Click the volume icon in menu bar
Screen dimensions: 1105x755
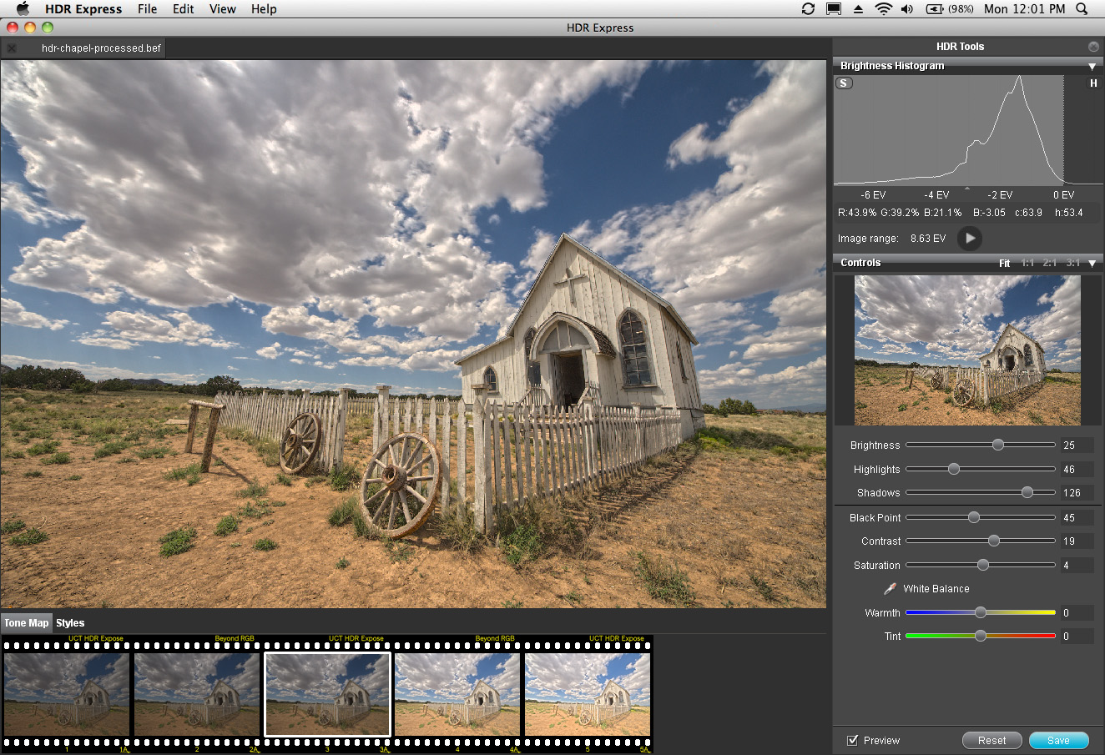tap(907, 9)
